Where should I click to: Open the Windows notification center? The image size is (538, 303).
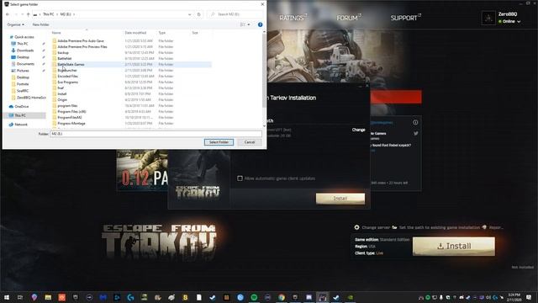coord(529,297)
